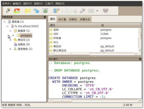Select the OID property row
The image size is (144, 109).
[x=94, y=34]
